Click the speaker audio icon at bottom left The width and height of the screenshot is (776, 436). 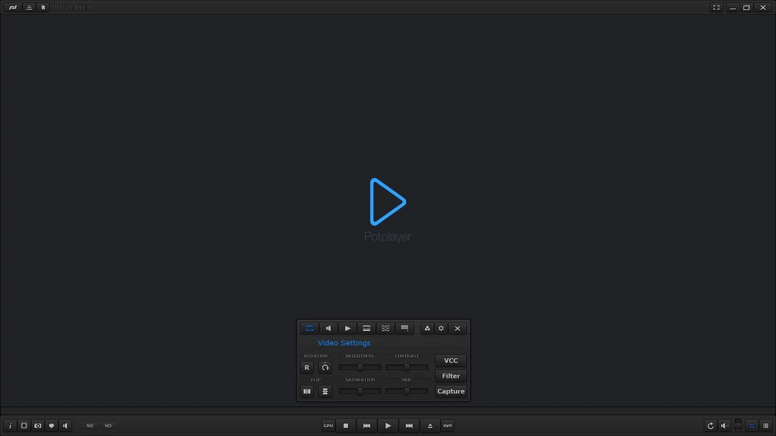(65, 426)
